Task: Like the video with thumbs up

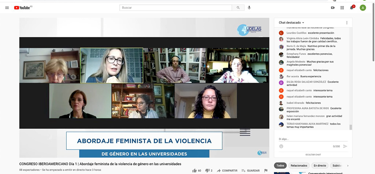Action: point(194,170)
